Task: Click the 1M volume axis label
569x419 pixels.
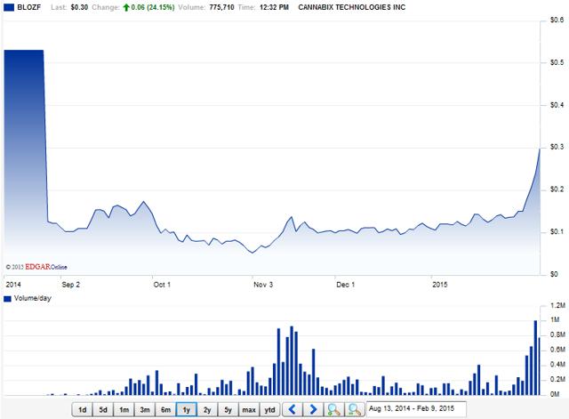Action: click(555, 320)
